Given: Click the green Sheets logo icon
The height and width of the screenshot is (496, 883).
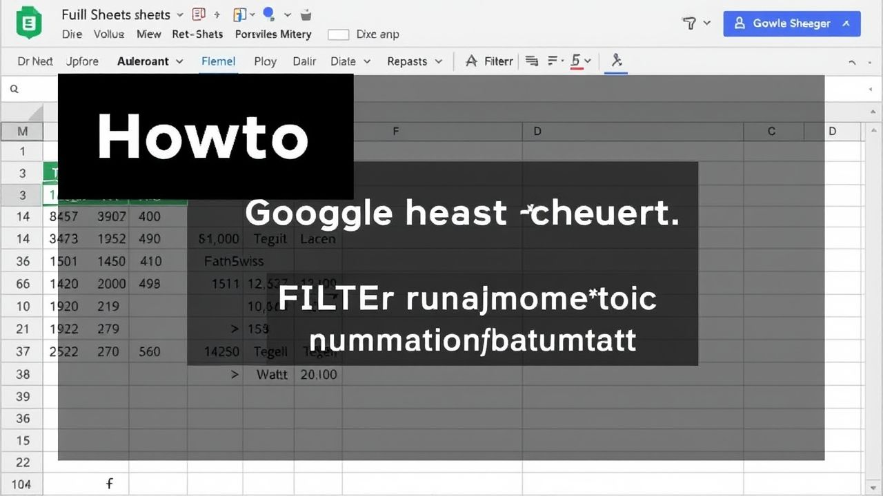Looking at the screenshot, I should [x=29, y=23].
